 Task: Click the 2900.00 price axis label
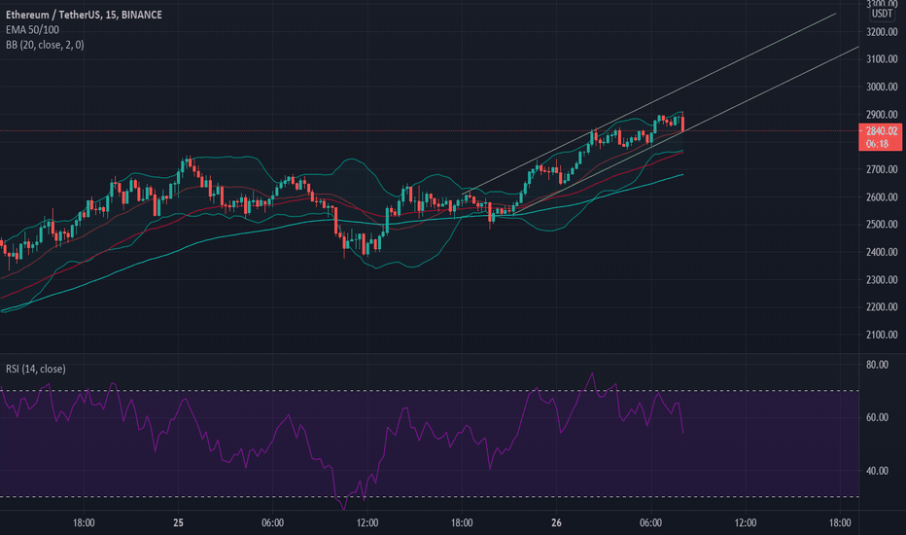pyautogui.click(x=882, y=115)
